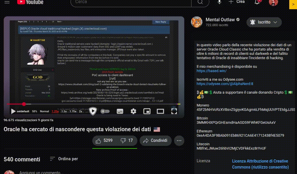
Task: Click the magnifier search button
Action: tap(200, 3)
